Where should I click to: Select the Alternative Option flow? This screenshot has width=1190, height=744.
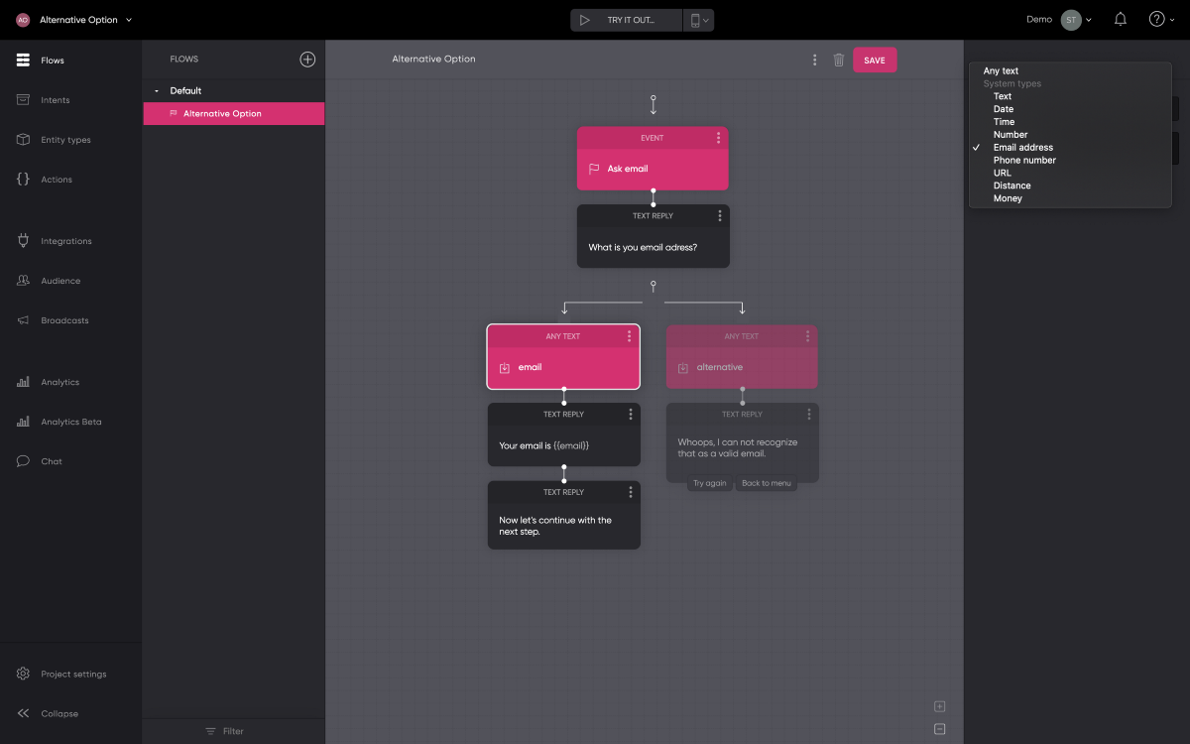233,113
